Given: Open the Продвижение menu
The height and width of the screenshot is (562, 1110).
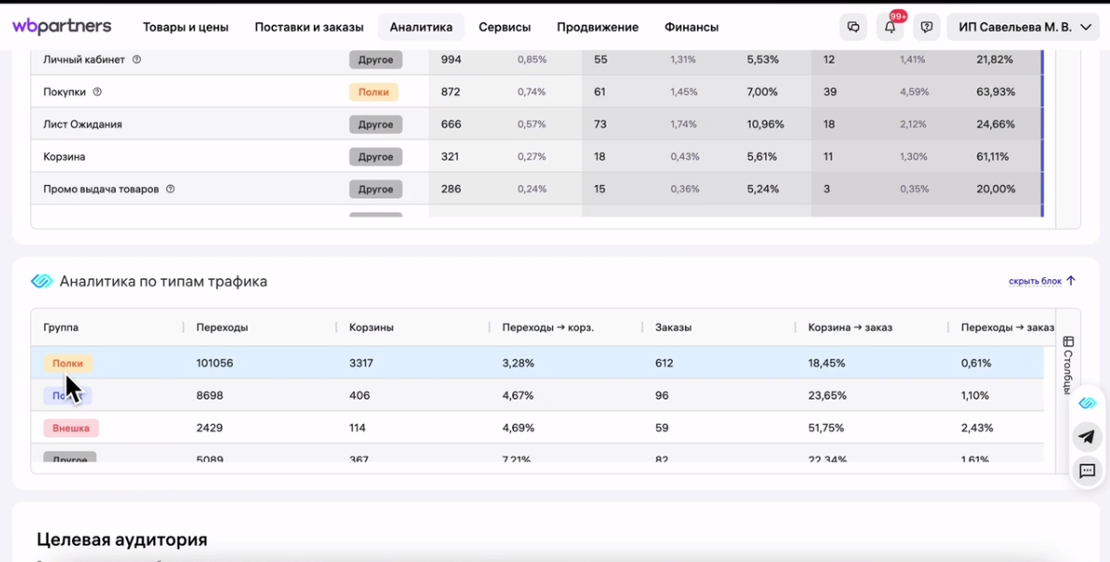Looking at the screenshot, I should pyautogui.click(x=597, y=28).
